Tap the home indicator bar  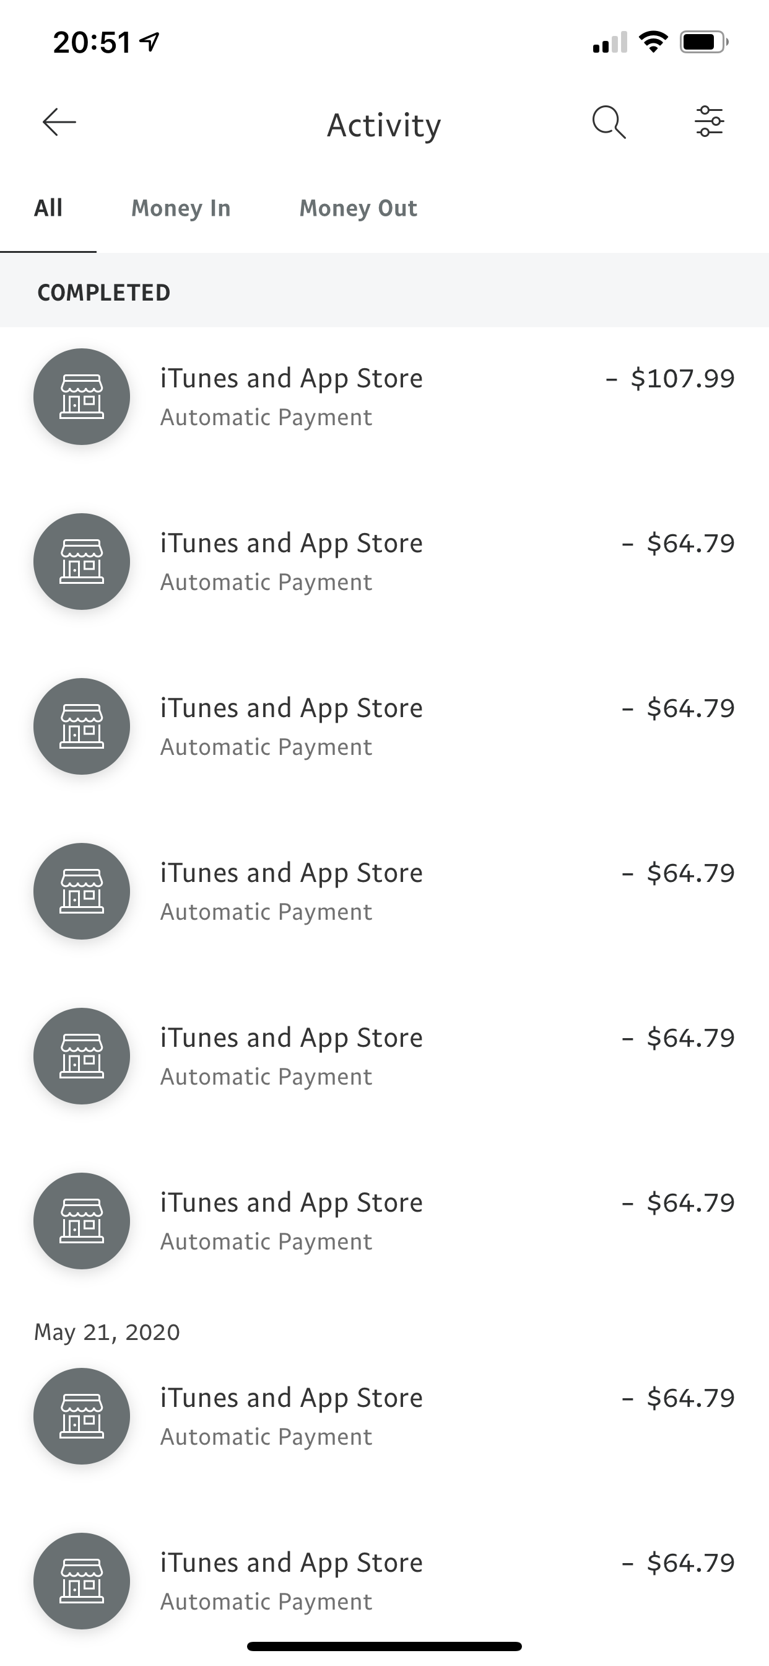pos(384,1646)
